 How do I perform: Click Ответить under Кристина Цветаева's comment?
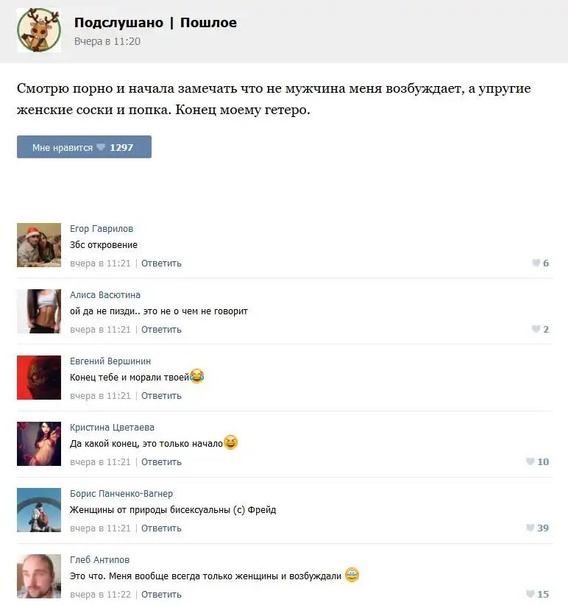[161, 462]
